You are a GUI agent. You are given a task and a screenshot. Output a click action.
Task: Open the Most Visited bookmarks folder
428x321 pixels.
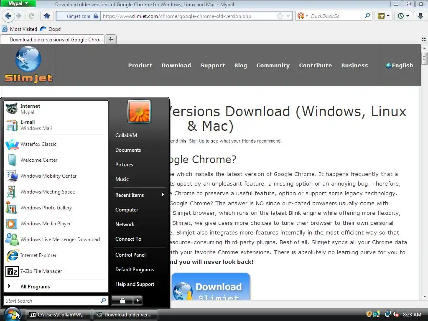(19, 29)
